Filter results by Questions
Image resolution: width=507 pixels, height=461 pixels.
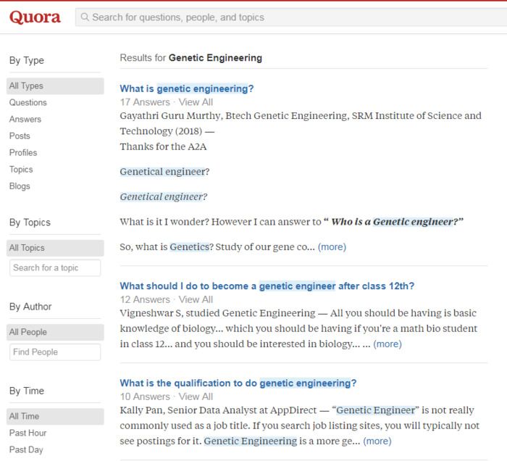[28, 102]
